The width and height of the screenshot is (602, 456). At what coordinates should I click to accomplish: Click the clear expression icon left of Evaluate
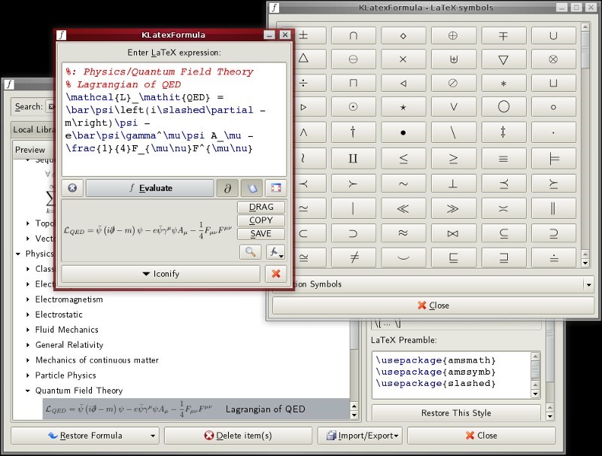[x=72, y=188]
